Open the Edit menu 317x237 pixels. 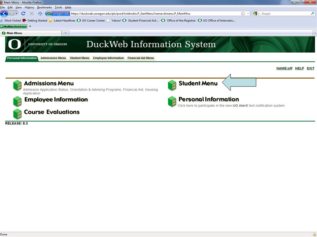(x=10, y=8)
